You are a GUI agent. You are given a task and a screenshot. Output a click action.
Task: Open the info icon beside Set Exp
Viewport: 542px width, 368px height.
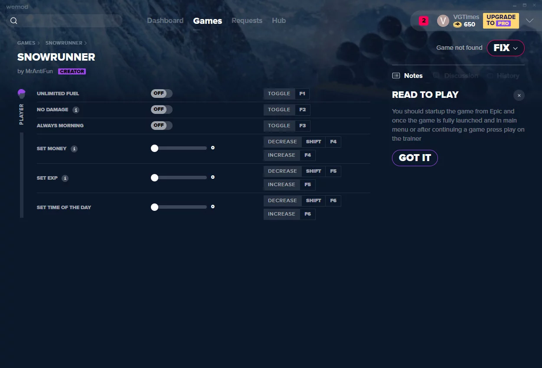click(x=65, y=178)
